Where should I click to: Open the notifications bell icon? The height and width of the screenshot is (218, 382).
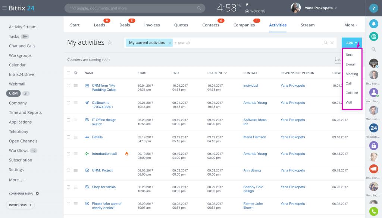point(373,24)
